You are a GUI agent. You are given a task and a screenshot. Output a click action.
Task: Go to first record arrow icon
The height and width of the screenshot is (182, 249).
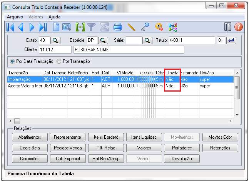point(10,27)
